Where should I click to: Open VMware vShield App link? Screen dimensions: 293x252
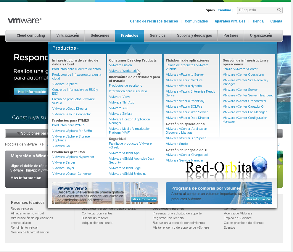(x=124, y=153)
